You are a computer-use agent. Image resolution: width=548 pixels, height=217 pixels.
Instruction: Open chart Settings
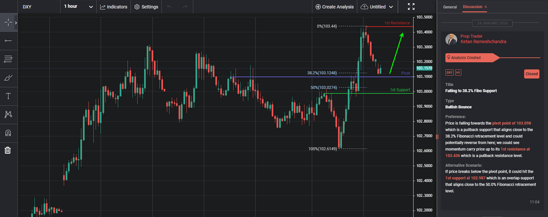(x=146, y=6)
